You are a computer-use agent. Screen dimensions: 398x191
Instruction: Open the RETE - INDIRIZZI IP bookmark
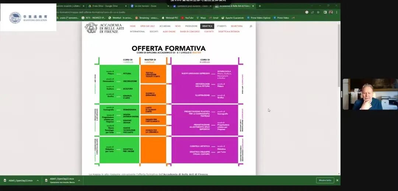pyautogui.click(x=93, y=18)
